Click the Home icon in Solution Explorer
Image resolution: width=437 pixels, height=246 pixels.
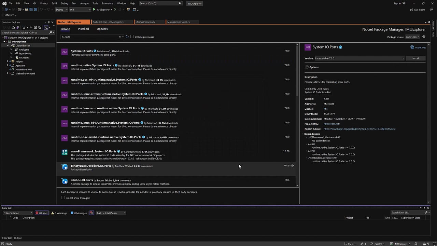pos(14,27)
